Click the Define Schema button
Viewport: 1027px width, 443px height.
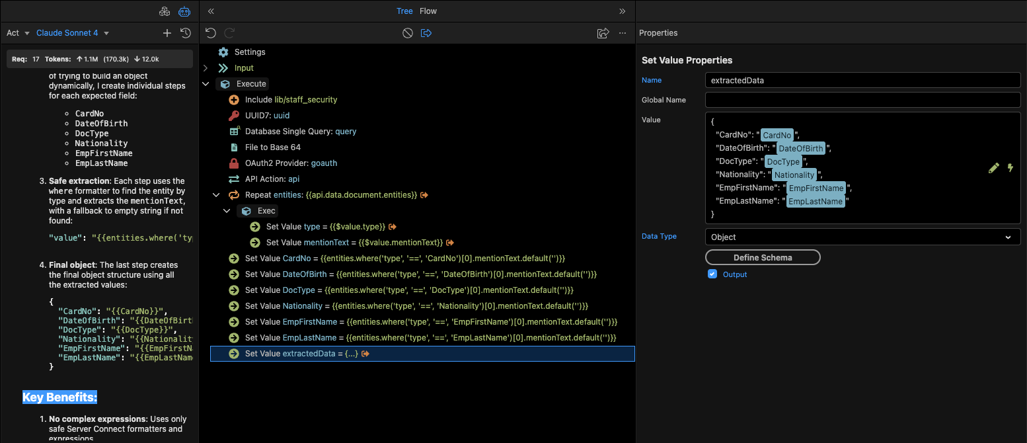tap(763, 257)
